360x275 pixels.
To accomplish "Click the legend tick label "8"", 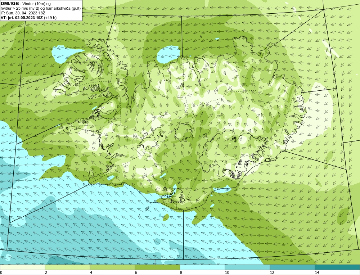I will pos(181,272).
